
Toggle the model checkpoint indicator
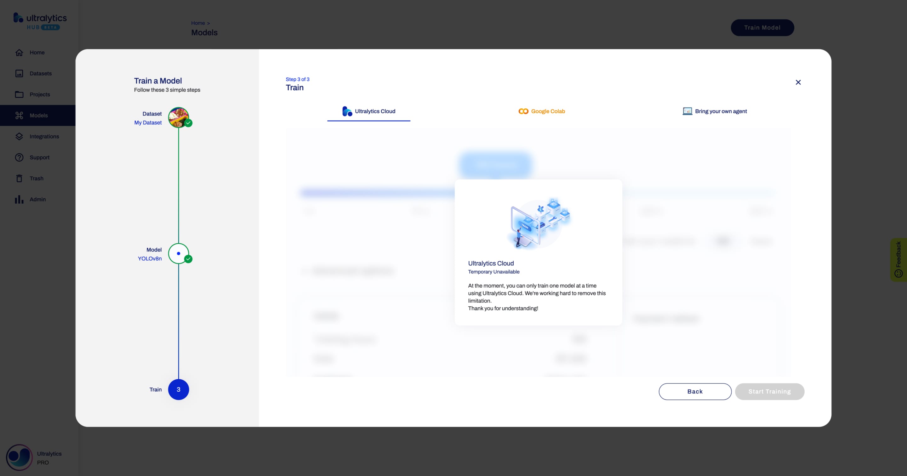pos(178,253)
